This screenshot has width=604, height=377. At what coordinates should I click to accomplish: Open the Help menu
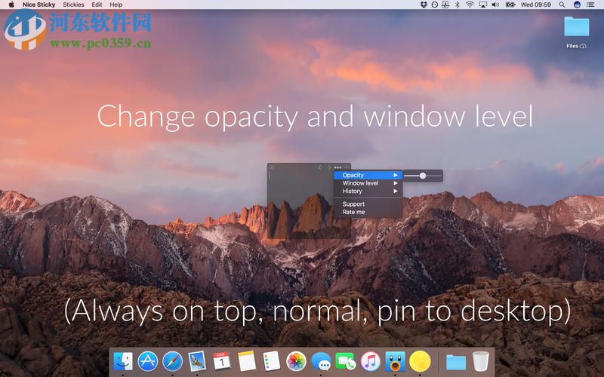click(116, 5)
